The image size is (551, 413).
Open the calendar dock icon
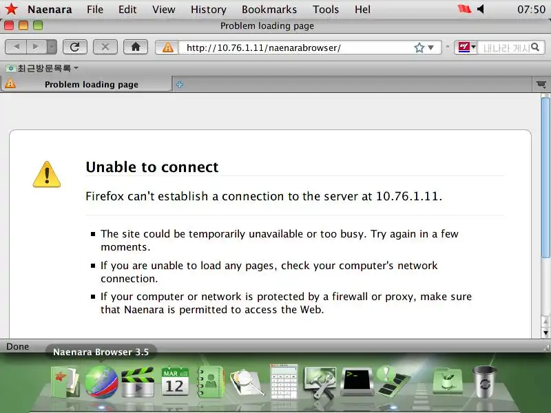coord(175,382)
